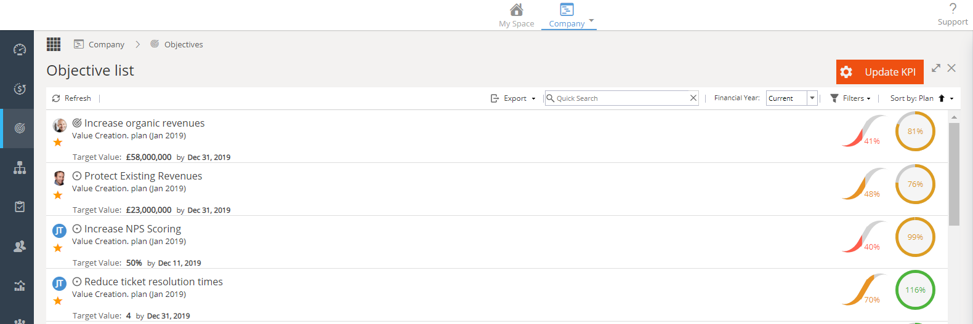Image resolution: width=973 pixels, height=324 pixels.
Task: Switch to the Company tab
Action: point(567,15)
